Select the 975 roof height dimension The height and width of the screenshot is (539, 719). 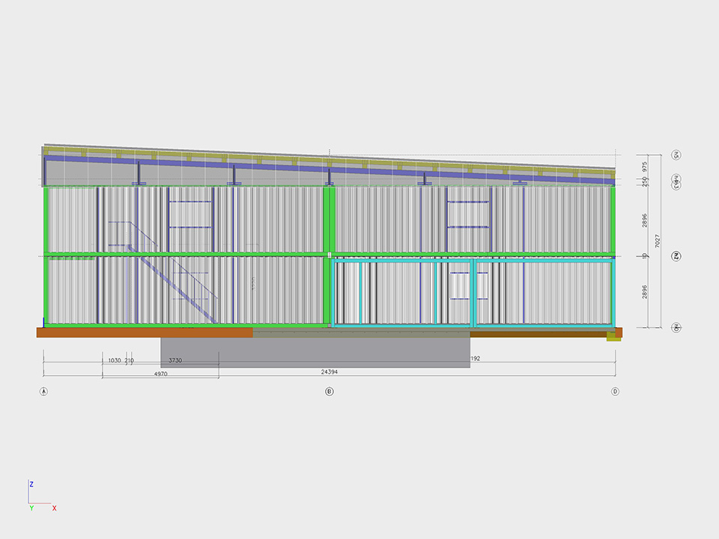click(645, 166)
